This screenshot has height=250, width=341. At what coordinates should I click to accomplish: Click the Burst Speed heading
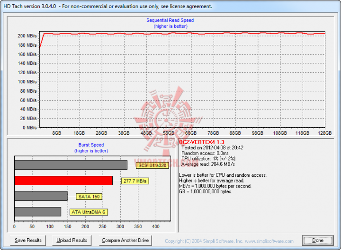91,145
